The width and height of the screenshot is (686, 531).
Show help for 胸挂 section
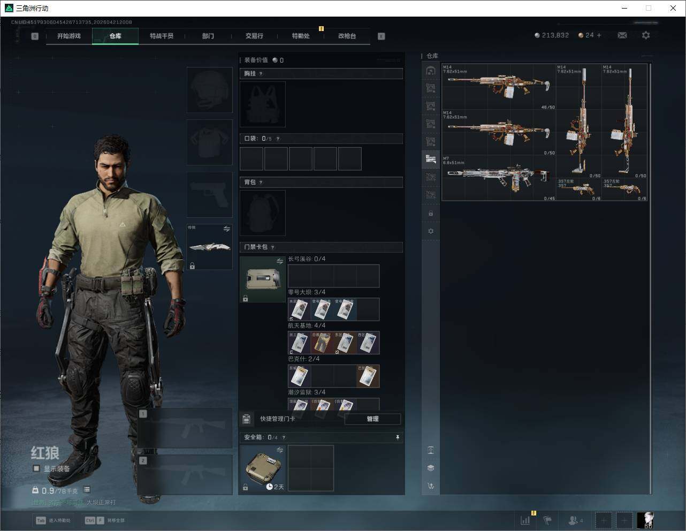click(x=261, y=74)
